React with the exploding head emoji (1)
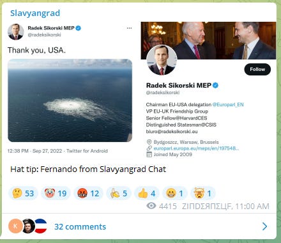Viewport: 281px width, 243px height. coord(203,193)
